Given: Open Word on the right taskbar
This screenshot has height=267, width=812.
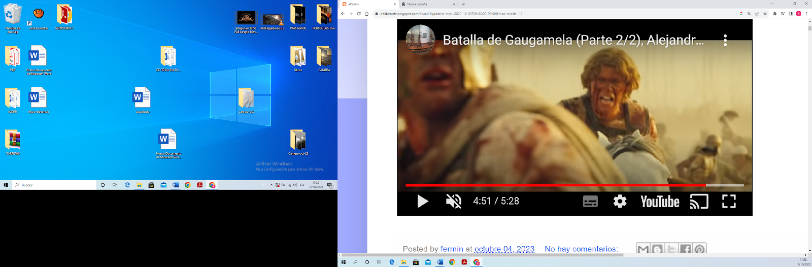Looking at the screenshot, I should (x=440, y=262).
